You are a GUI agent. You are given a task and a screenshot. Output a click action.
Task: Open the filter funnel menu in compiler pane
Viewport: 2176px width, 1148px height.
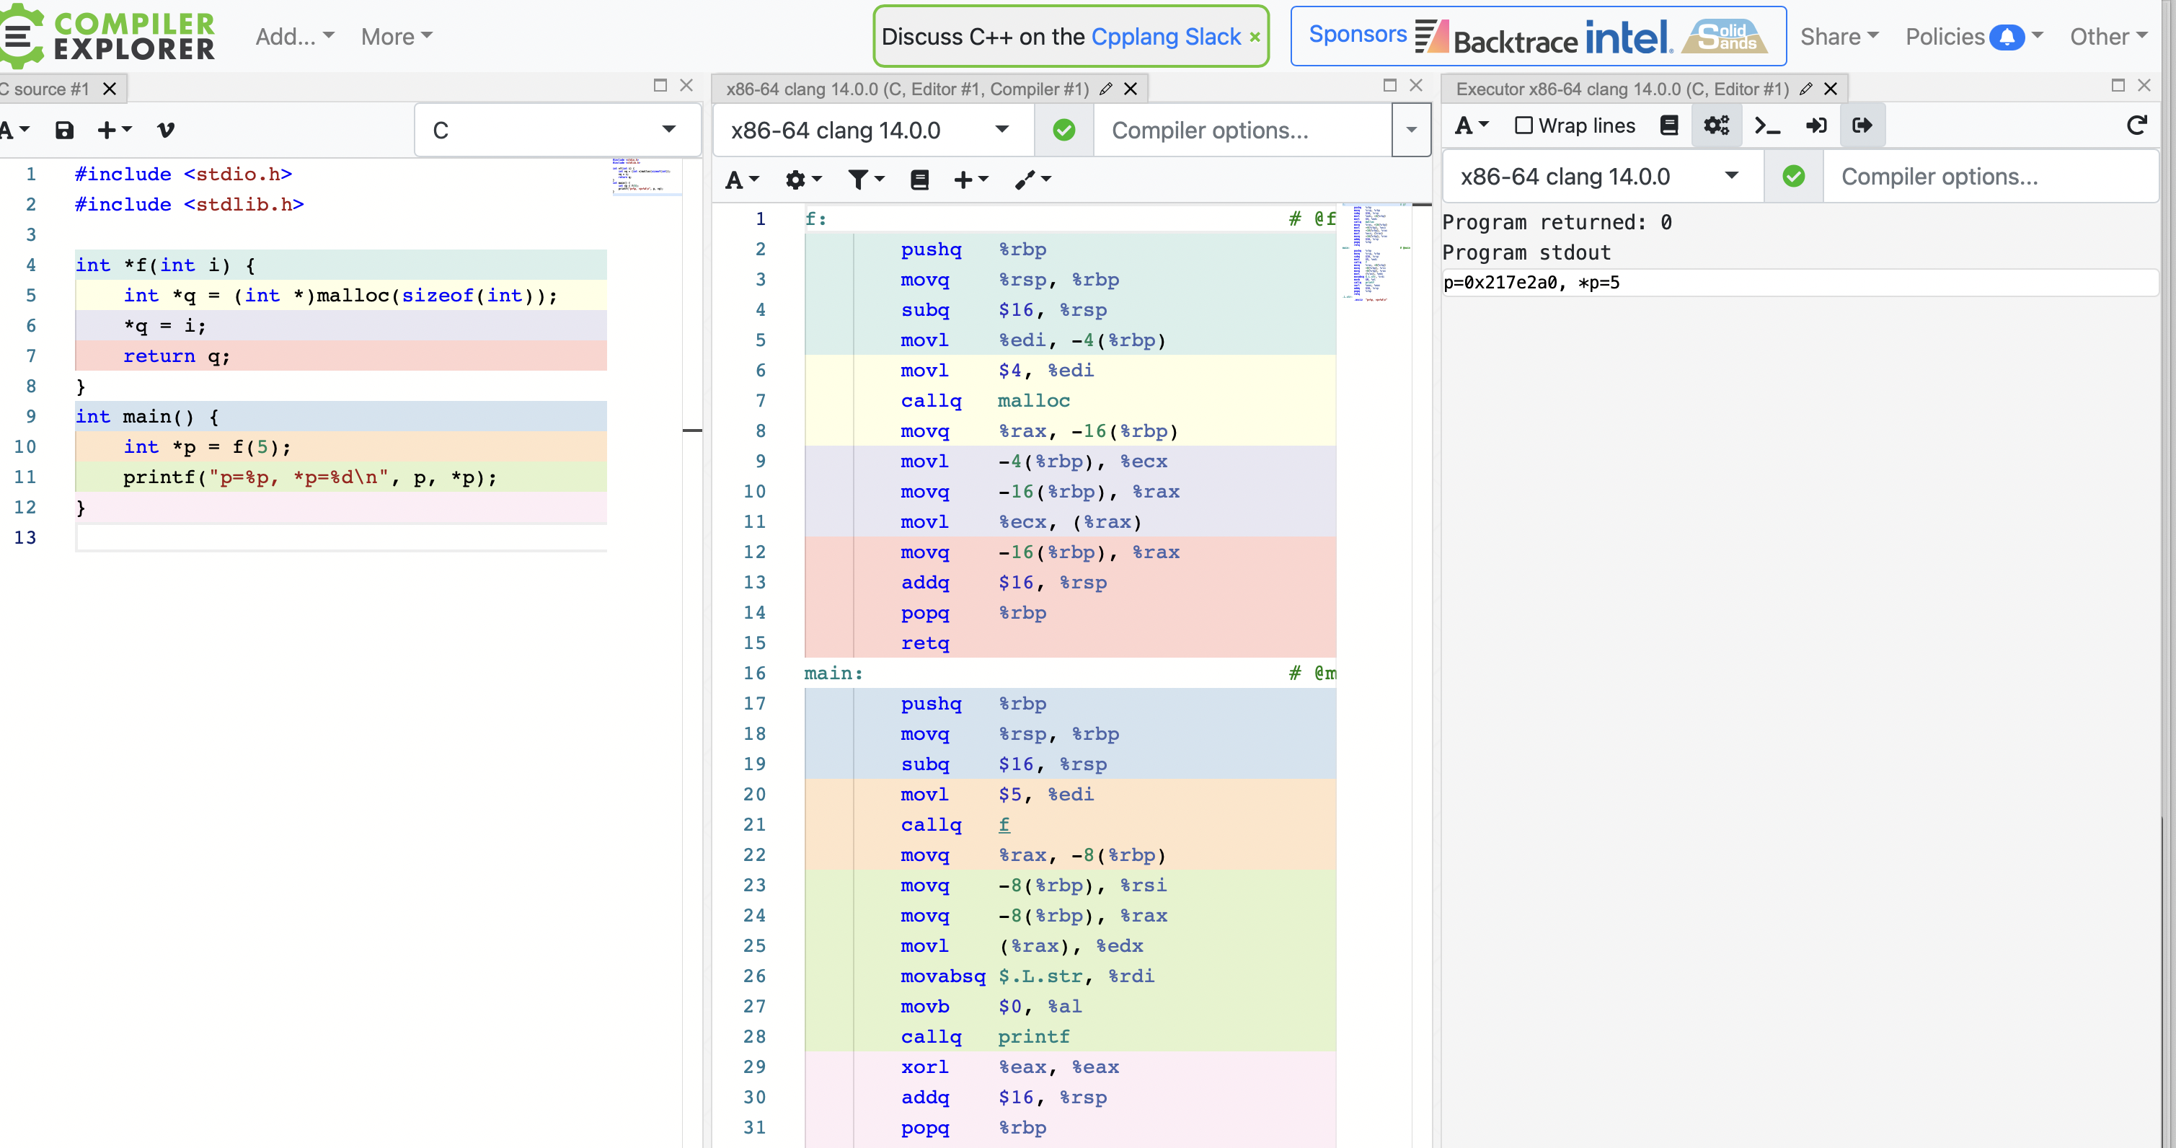click(865, 179)
